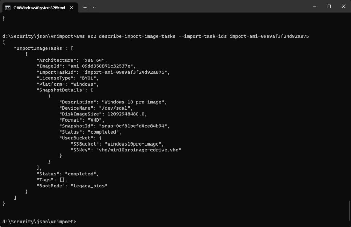Click the "Format": "VHD" line
This screenshot has height=227, width=351.
pos(82,120)
